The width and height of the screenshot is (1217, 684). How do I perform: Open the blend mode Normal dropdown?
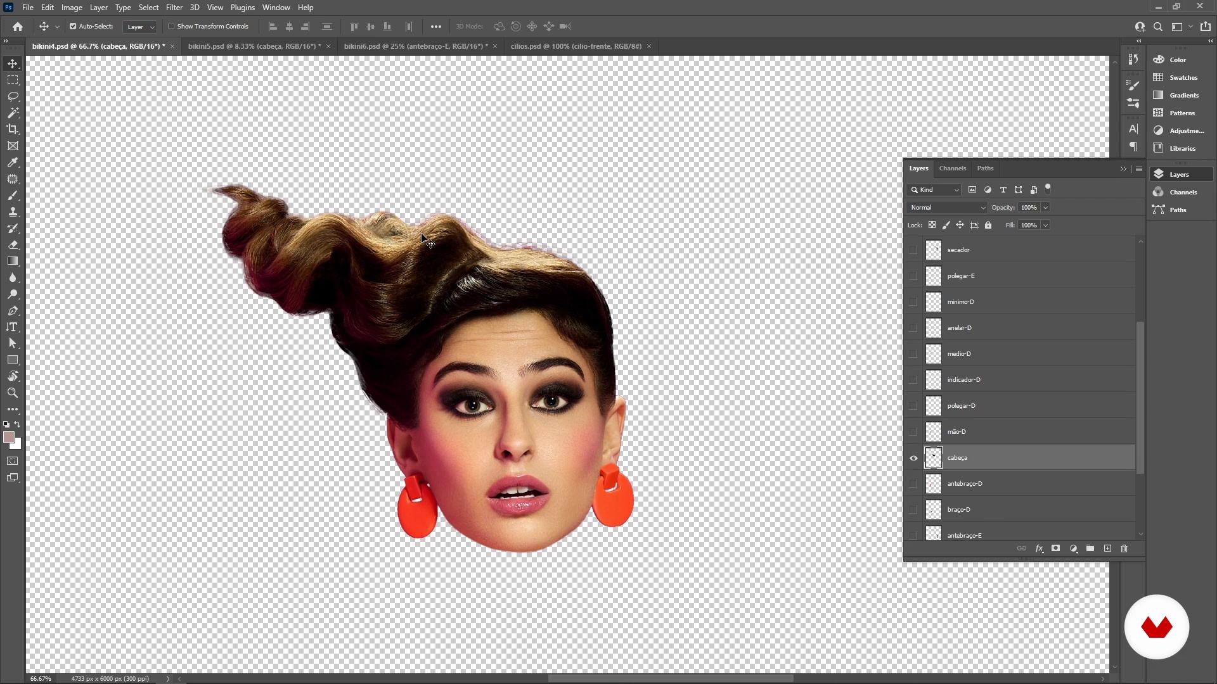click(x=947, y=208)
